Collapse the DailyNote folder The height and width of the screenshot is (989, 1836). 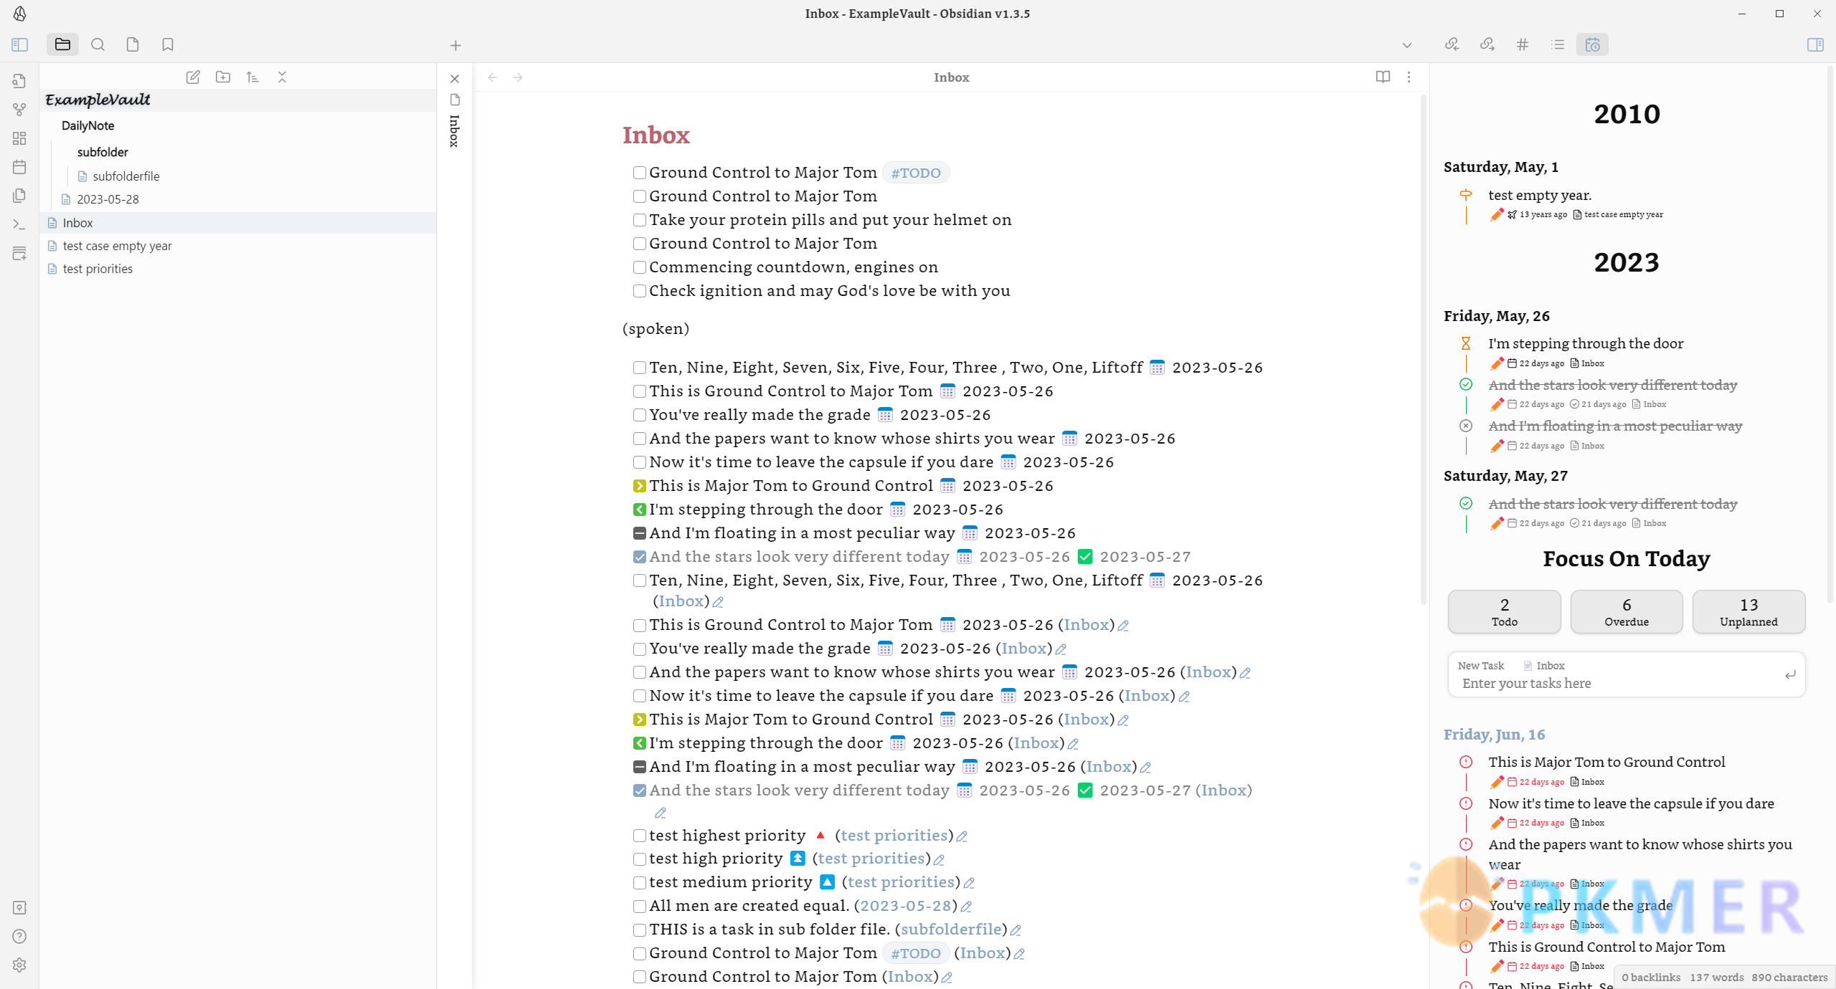[x=87, y=125]
